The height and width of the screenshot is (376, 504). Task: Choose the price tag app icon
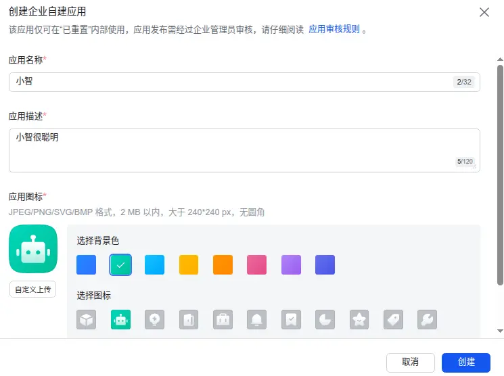(x=394, y=319)
